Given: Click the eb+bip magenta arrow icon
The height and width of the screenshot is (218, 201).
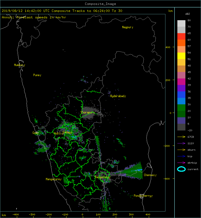Looking at the screenshot, I should pyautogui.click(x=181, y=163).
